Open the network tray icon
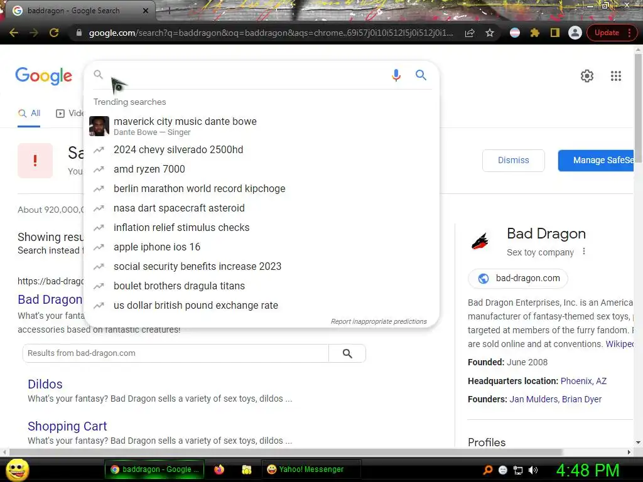This screenshot has width=643, height=482. tap(518, 470)
